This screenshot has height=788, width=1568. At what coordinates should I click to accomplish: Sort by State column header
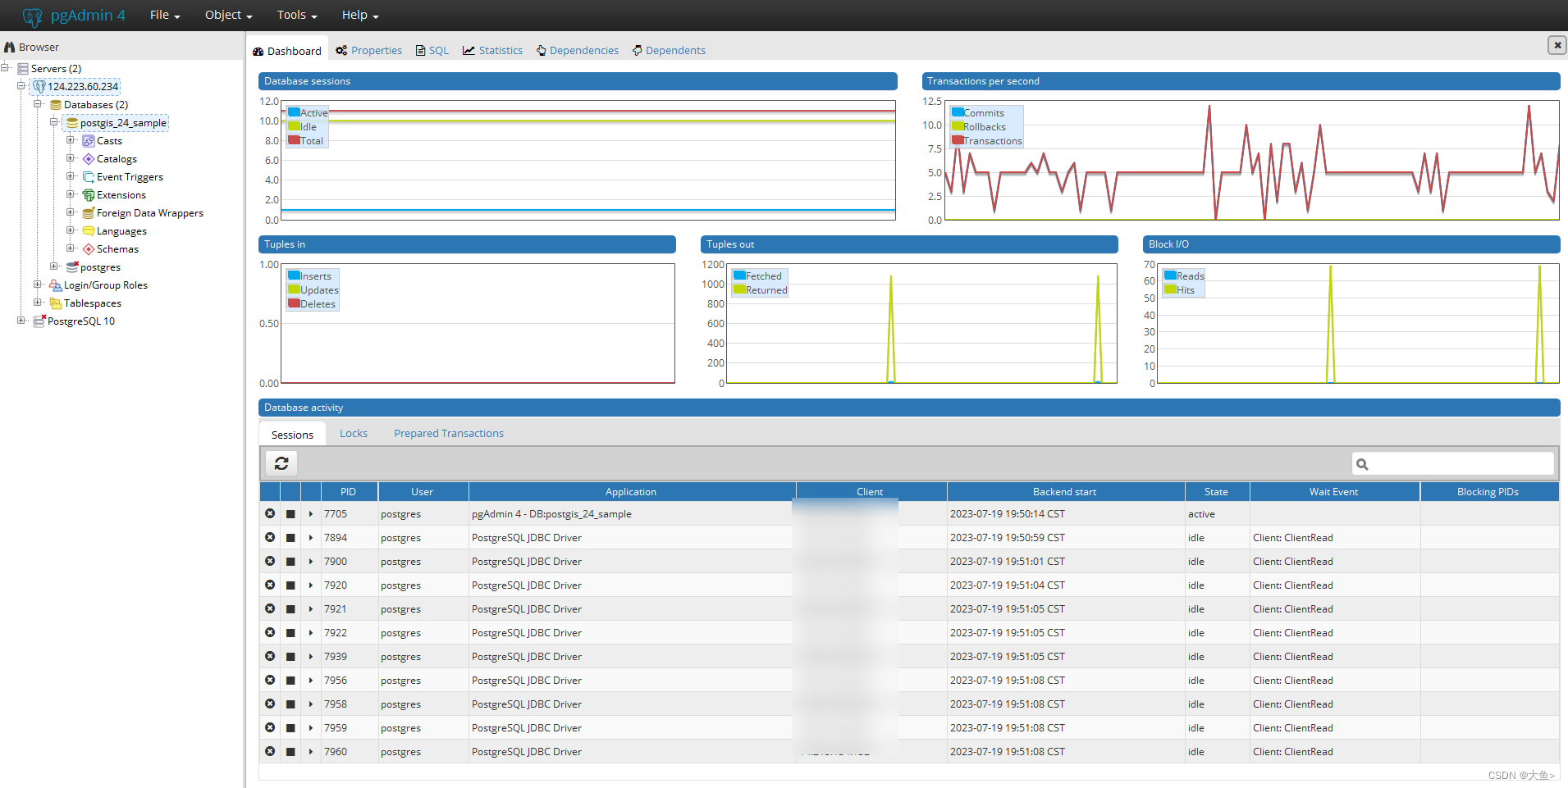pos(1217,492)
